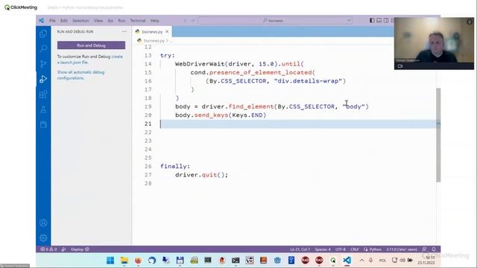The width and height of the screenshot is (477, 268).
Task: Open Visual Studio Code taskbar icon
Action: 347,261
